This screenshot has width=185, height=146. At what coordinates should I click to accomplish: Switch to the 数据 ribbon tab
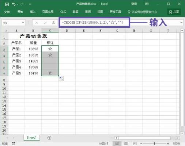pos(75,12)
